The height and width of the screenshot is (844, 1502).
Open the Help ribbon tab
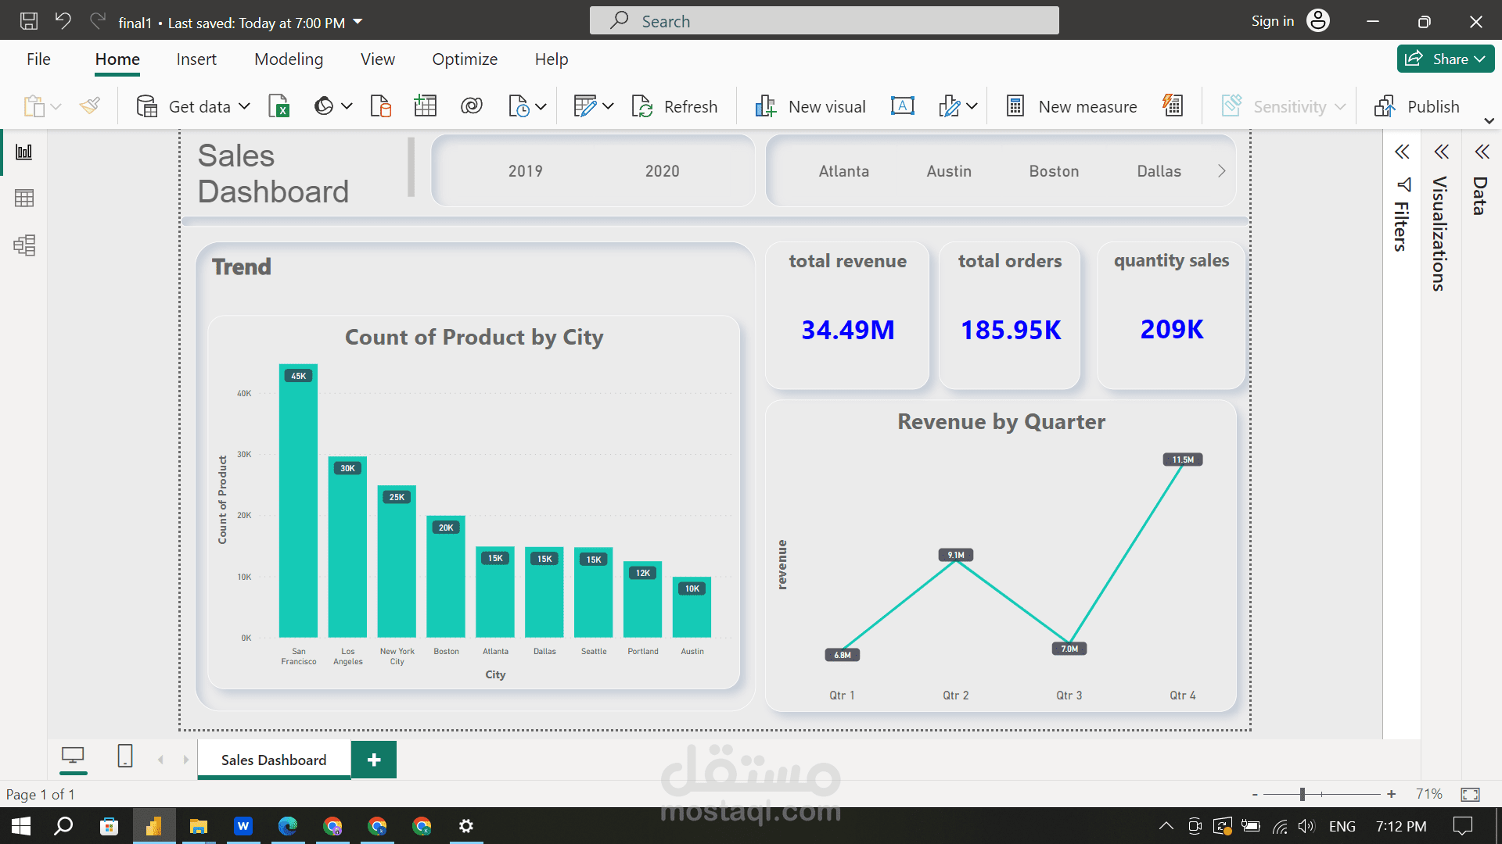tap(552, 59)
